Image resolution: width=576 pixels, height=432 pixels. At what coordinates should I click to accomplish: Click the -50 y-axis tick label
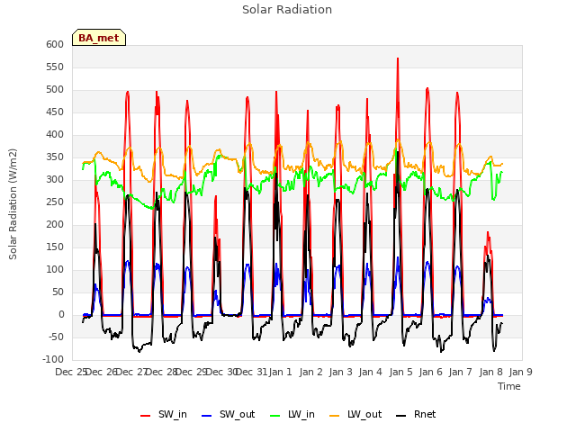coord(56,337)
